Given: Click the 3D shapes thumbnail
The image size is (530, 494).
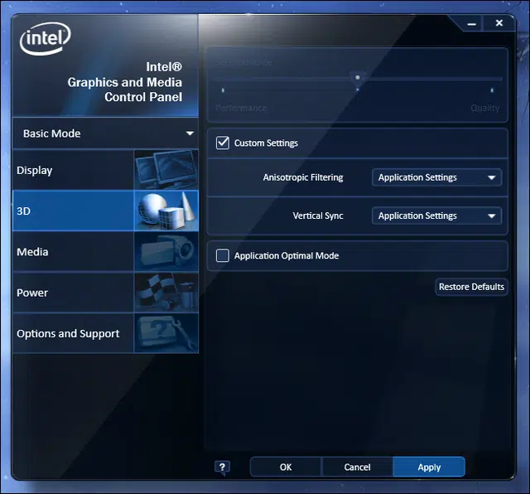Looking at the screenshot, I should tap(166, 211).
